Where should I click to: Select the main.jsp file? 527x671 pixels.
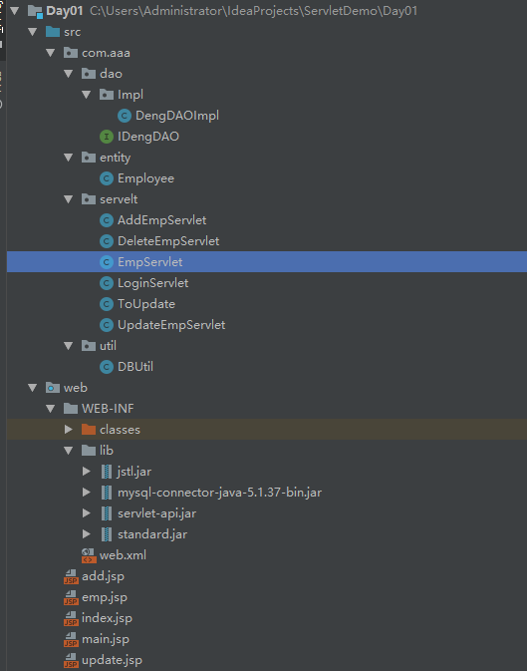click(x=106, y=639)
